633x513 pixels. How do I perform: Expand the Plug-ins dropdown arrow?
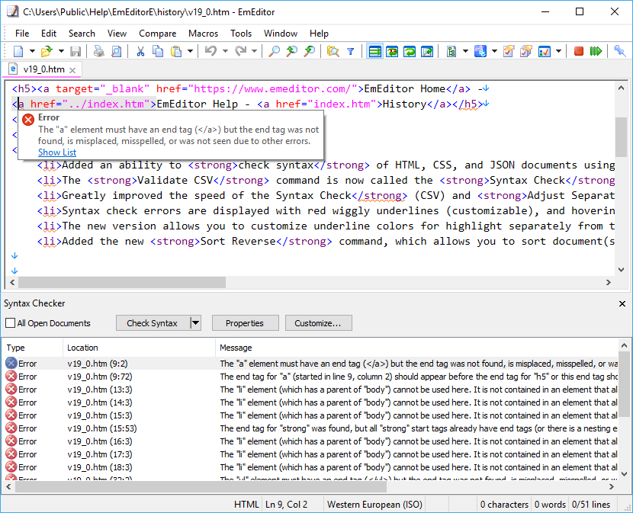pyautogui.click(x=465, y=51)
